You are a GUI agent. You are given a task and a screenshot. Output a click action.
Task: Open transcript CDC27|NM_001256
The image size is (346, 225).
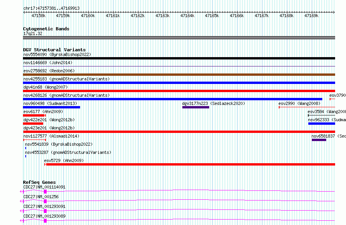pyautogui.click(x=41, y=197)
